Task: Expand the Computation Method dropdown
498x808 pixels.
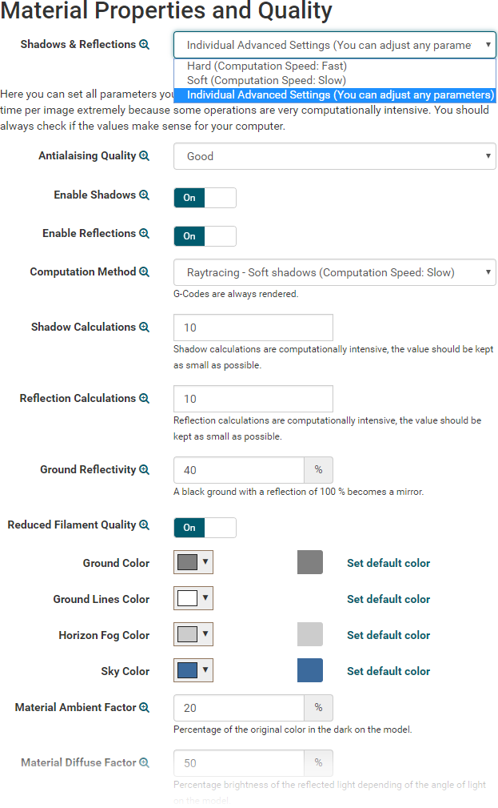Action: (x=334, y=272)
